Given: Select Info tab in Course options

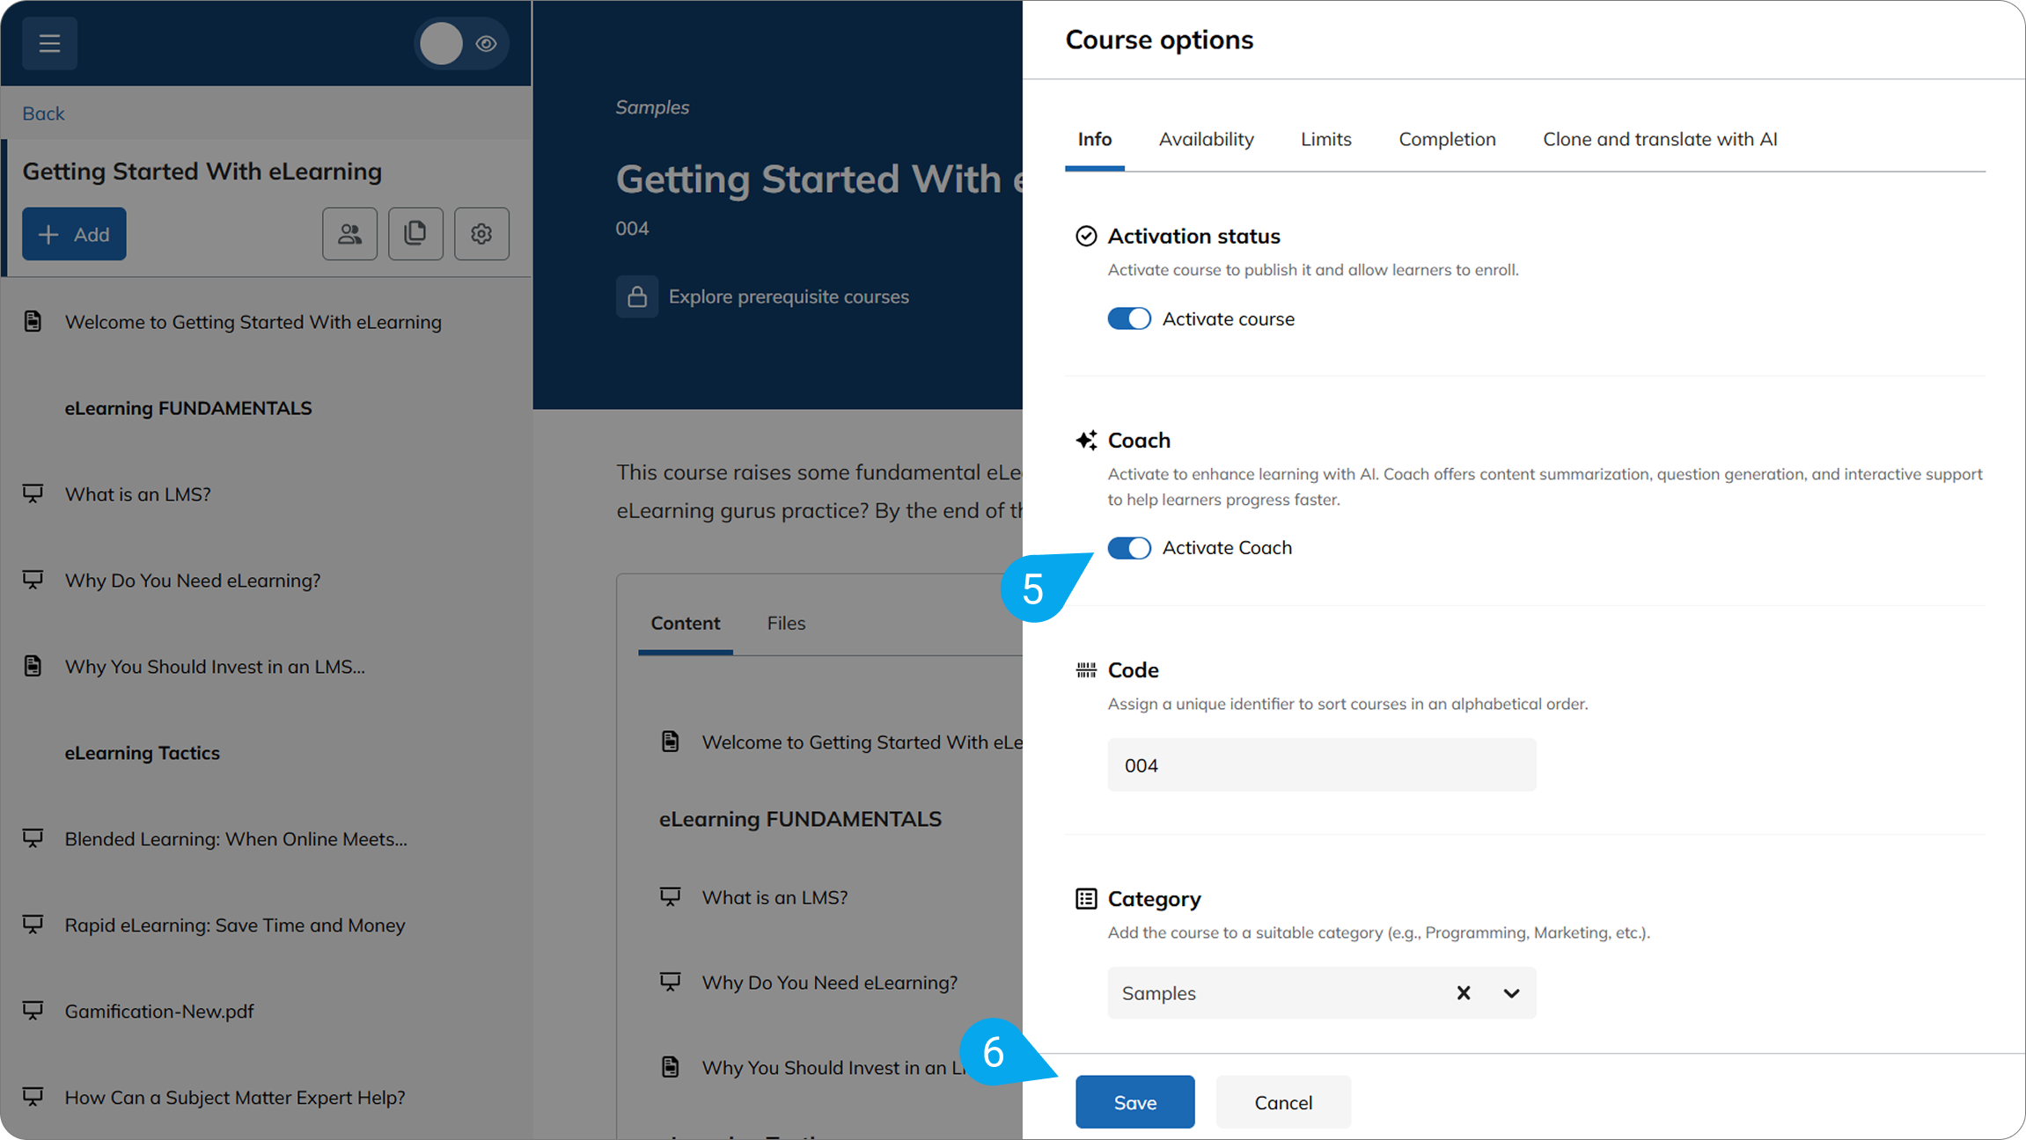Looking at the screenshot, I should [x=1095, y=139].
